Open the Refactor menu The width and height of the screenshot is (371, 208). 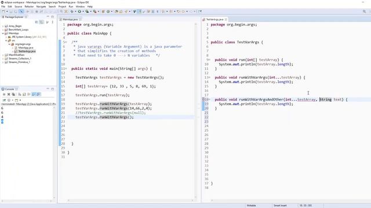click(x=29, y=6)
